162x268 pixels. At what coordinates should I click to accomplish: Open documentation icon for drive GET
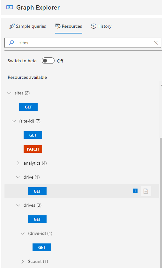click(146, 191)
